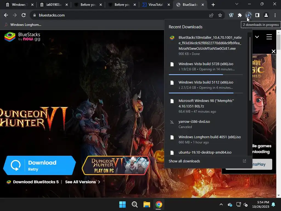The width and height of the screenshot is (281, 211).
Task: Open the browser side panel
Action: point(257,15)
